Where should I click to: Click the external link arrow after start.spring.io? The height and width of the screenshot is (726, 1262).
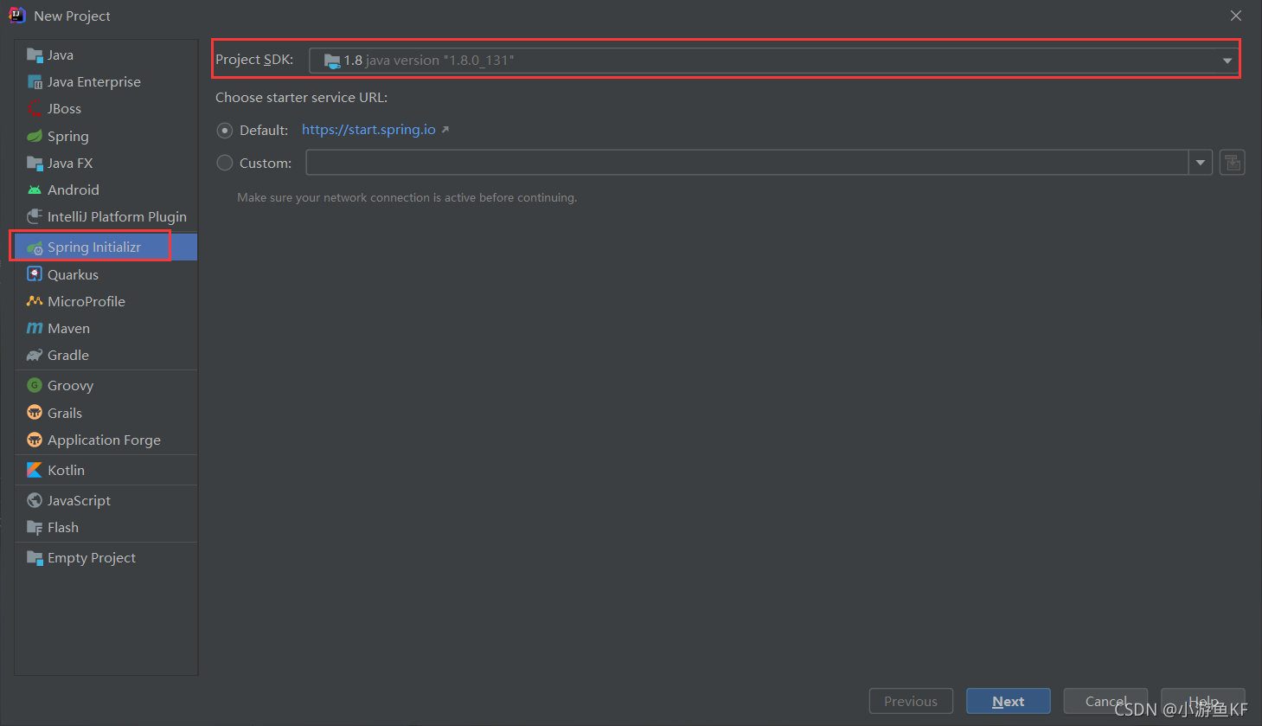445,130
